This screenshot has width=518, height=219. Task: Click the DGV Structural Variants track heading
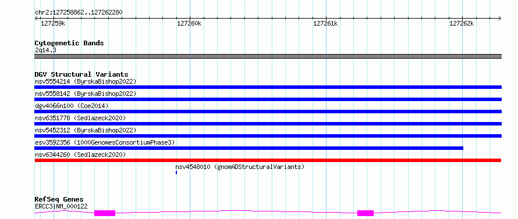81,74
